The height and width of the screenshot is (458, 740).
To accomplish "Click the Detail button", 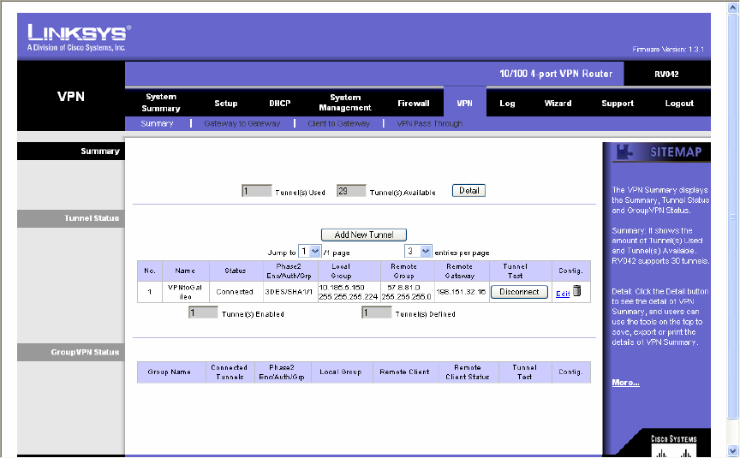I will 468,190.
